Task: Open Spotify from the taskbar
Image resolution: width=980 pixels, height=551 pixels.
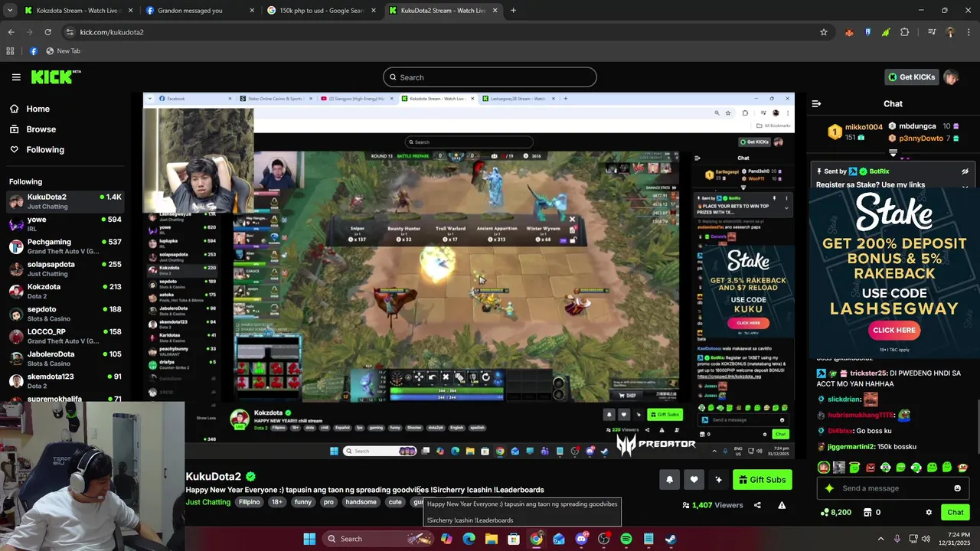Action: pyautogui.click(x=626, y=539)
